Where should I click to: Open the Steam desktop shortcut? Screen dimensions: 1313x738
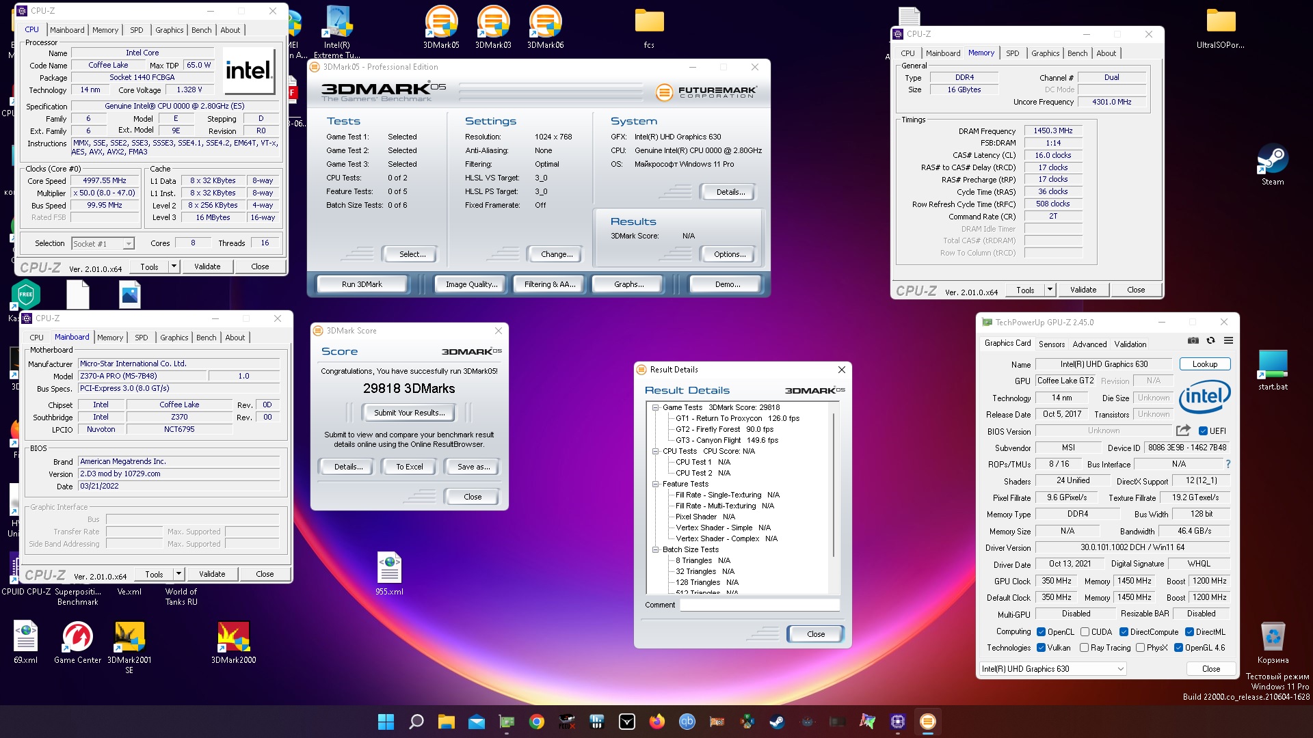coord(1273,165)
